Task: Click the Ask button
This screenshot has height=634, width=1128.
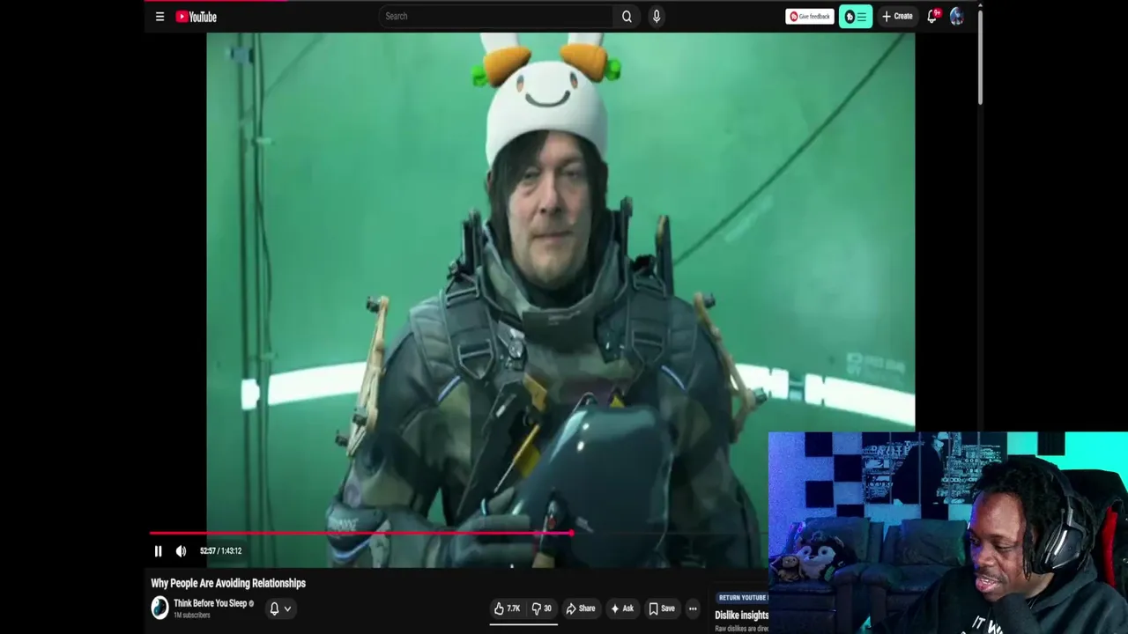Action: pos(622,608)
